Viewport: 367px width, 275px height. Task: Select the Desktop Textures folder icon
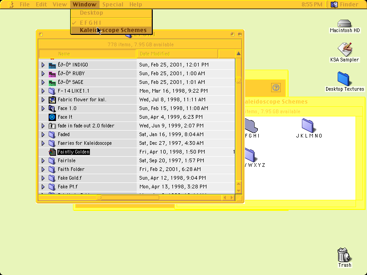click(x=344, y=79)
